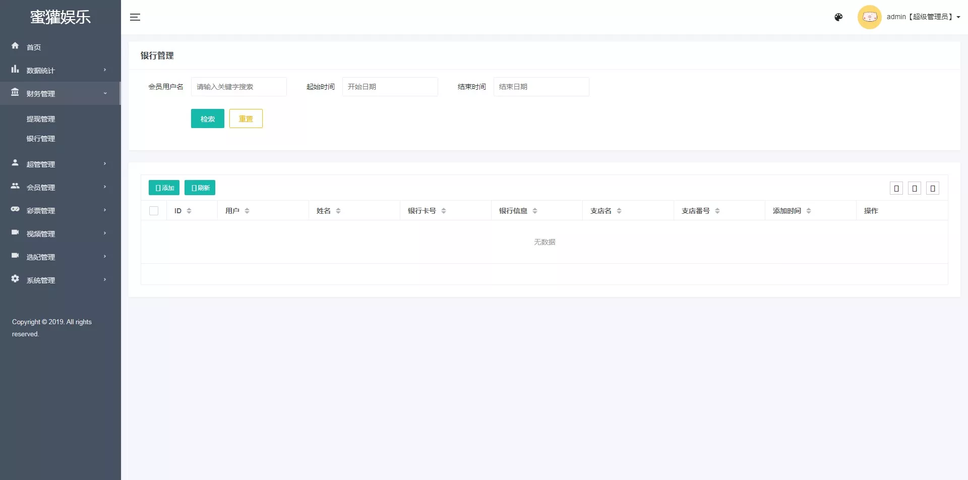Click the 视频管理 camera icon
The width and height of the screenshot is (968, 480).
pyautogui.click(x=15, y=233)
